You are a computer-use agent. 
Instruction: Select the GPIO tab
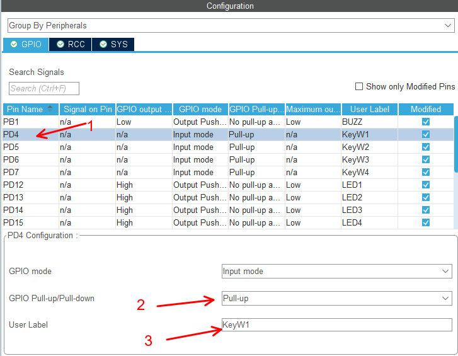point(26,44)
